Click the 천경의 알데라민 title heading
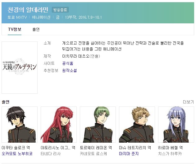The height and width of the screenshot is (166, 196). (x=28, y=10)
